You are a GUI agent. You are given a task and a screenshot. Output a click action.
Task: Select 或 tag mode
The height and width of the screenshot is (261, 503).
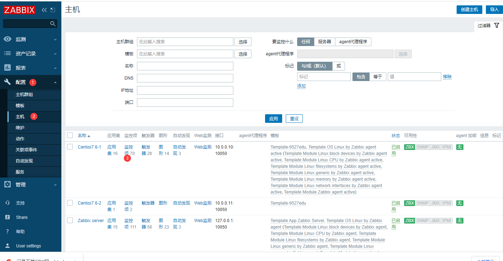(339, 66)
